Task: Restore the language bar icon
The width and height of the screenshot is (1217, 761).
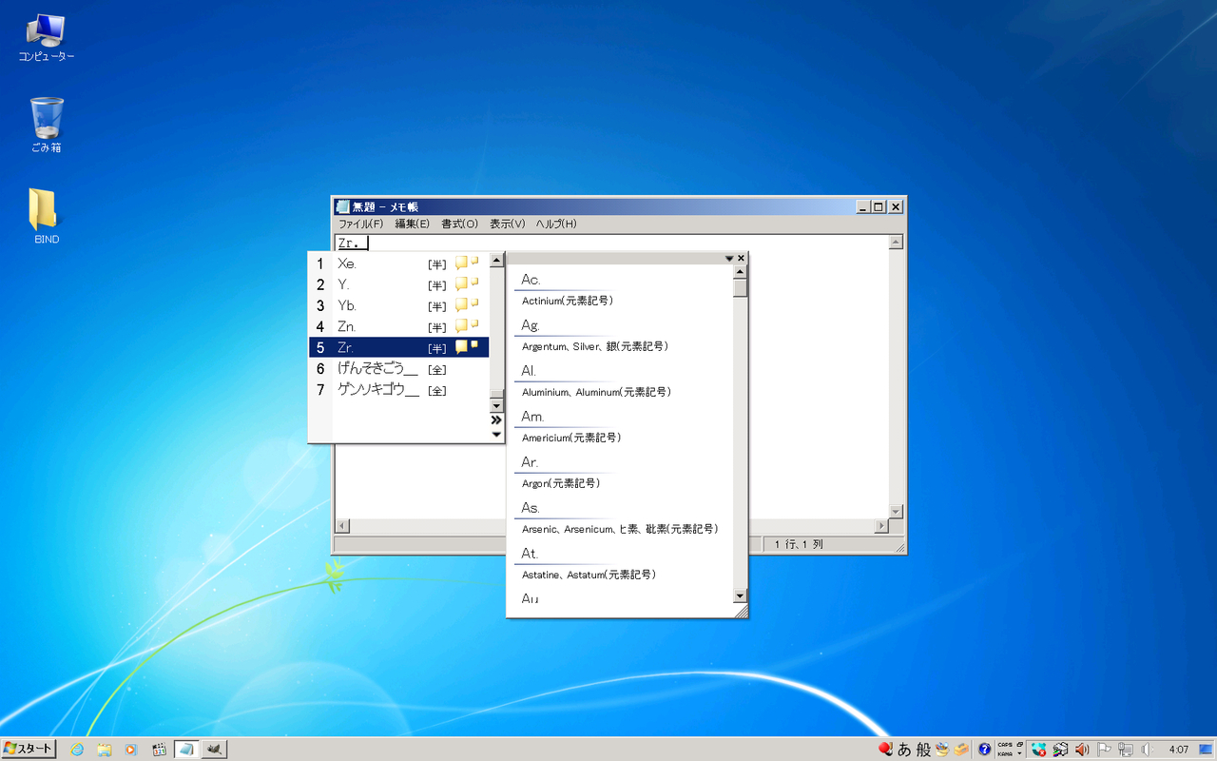Action: [1020, 745]
